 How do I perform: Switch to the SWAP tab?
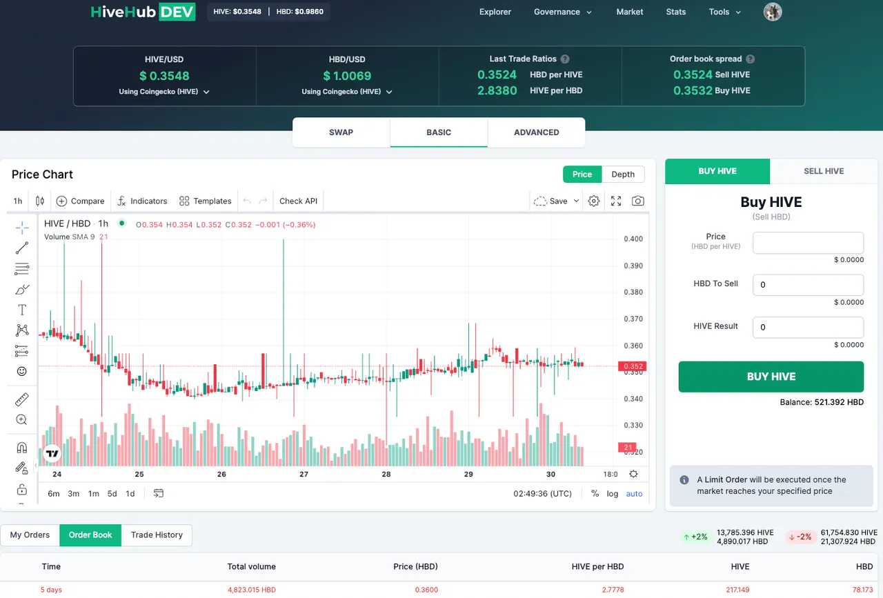point(341,132)
